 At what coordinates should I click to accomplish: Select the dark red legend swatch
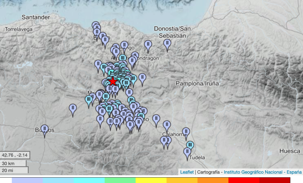click(x=275, y=180)
